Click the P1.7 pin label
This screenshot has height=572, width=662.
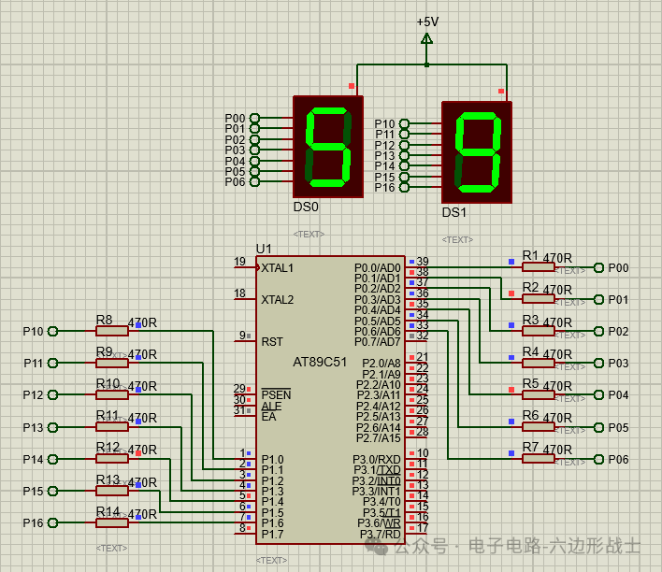pyautogui.click(x=272, y=534)
